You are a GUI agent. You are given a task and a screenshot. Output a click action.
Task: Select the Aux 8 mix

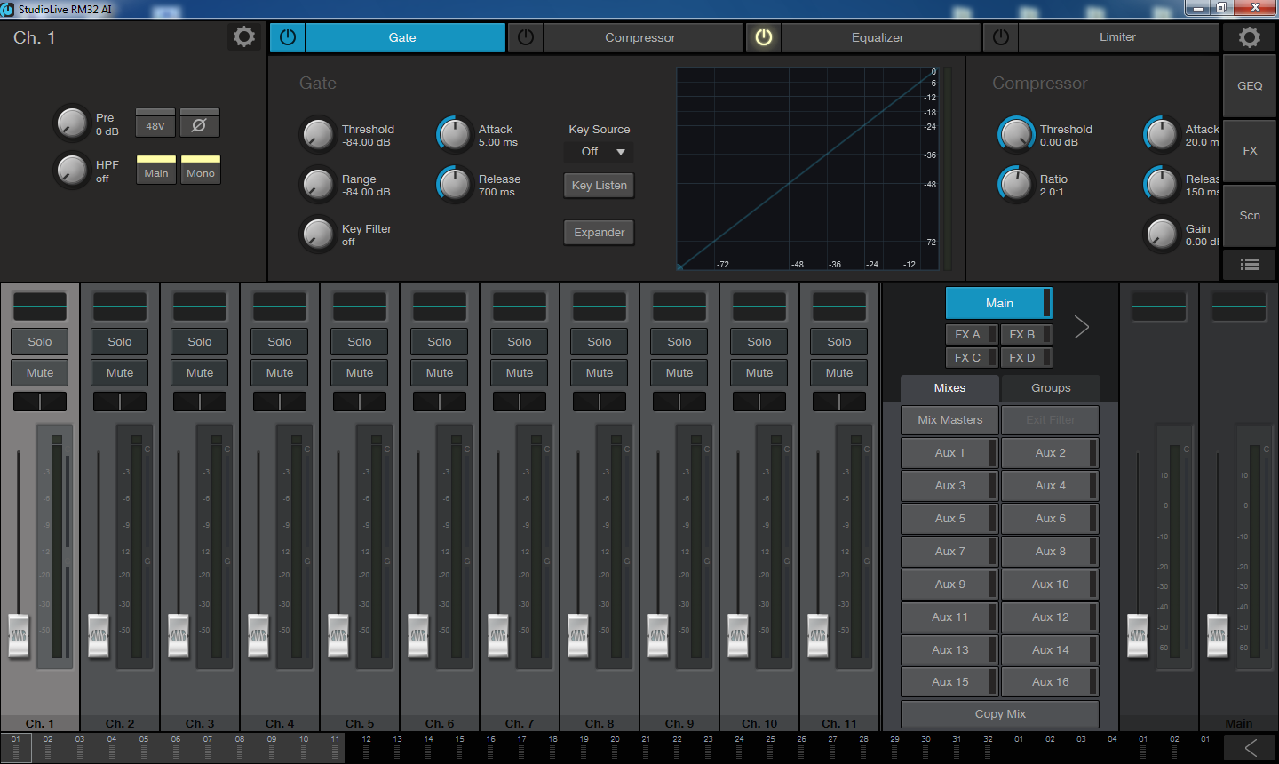pyautogui.click(x=1051, y=552)
